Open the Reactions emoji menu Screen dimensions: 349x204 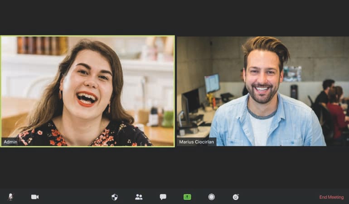point(236,197)
